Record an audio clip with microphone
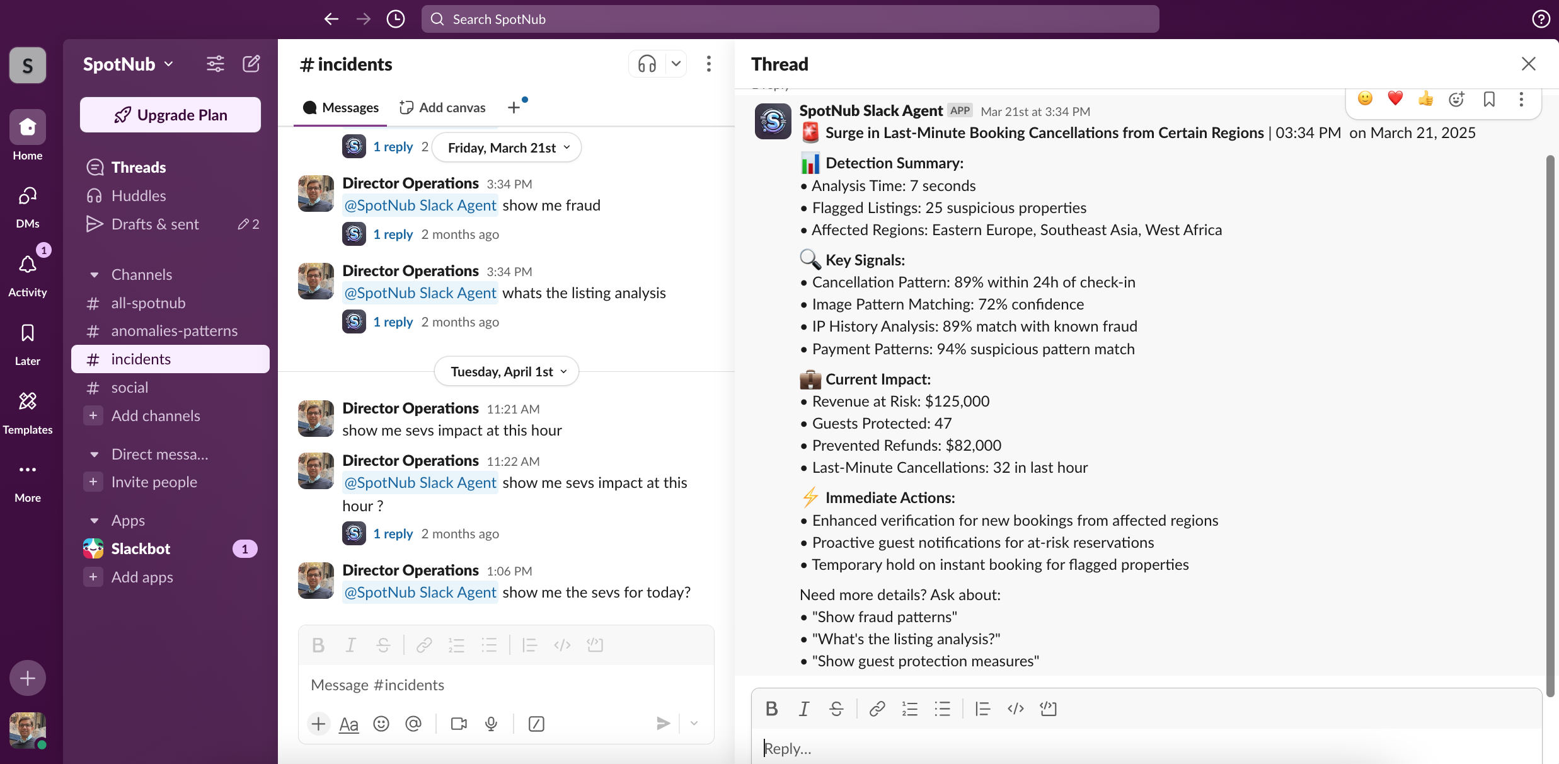 492,724
